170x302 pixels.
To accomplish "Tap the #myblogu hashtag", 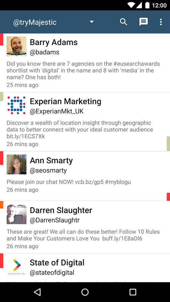I will [x=118, y=182].
